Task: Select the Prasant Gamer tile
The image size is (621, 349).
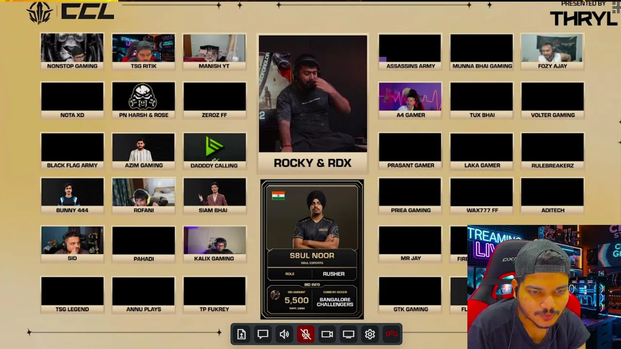Action: [410, 151]
